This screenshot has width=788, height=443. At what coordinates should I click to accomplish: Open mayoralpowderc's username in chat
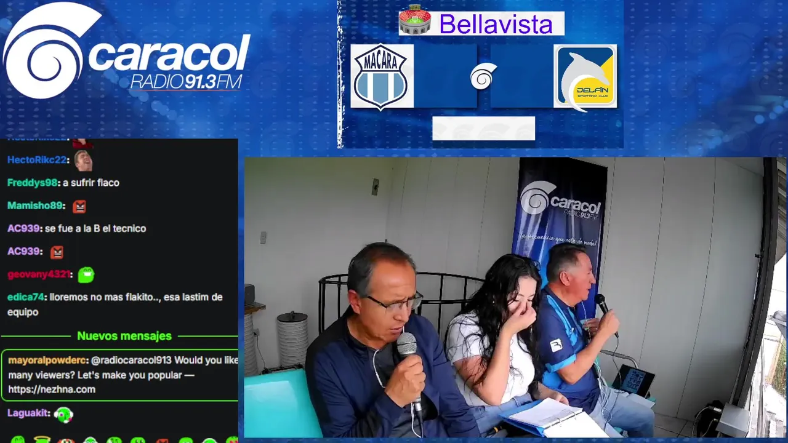pos(48,360)
